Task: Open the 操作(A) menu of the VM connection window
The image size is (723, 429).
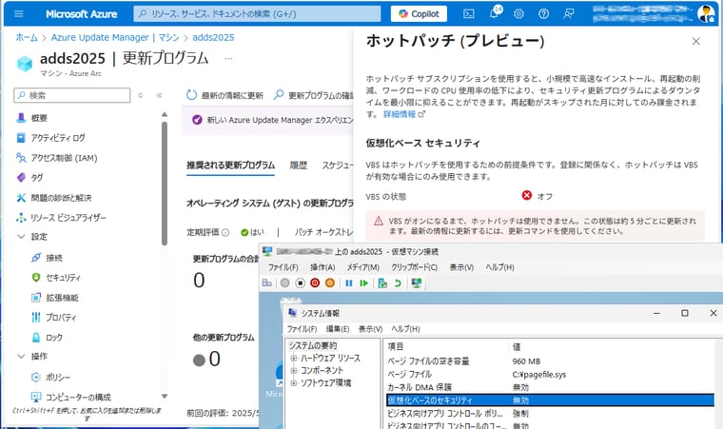Action: [x=322, y=267]
